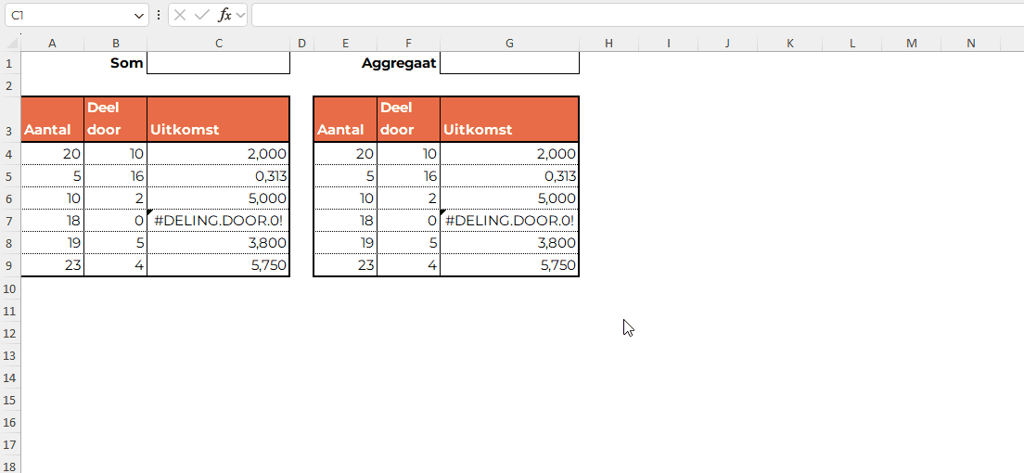Screen dimensions: 1024x473
Task: Click cell E4 containing 20
Action: pyautogui.click(x=345, y=154)
